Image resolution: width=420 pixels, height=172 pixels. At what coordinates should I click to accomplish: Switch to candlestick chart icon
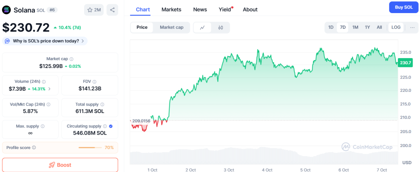click(x=220, y=27)
